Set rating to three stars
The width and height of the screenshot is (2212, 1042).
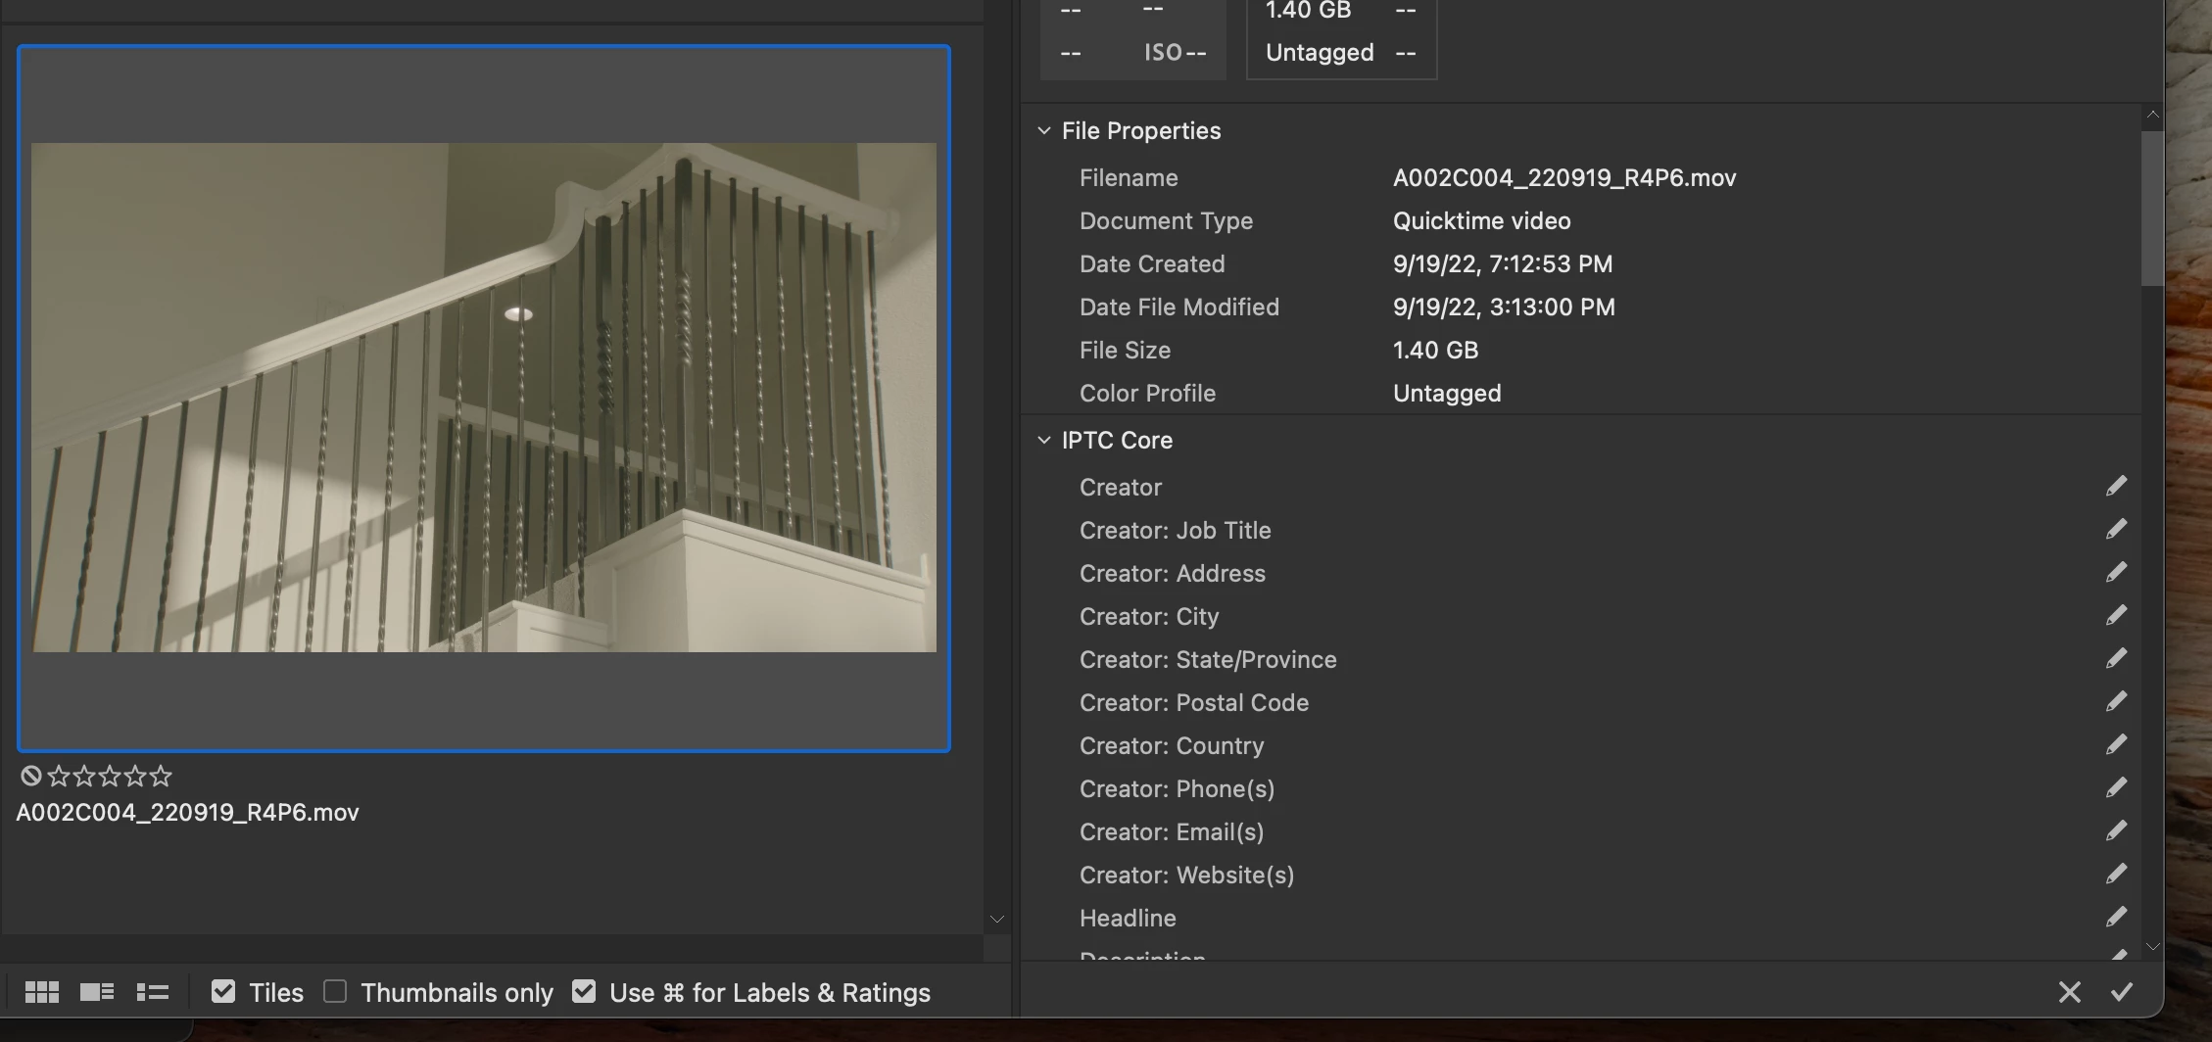point(110,777)
